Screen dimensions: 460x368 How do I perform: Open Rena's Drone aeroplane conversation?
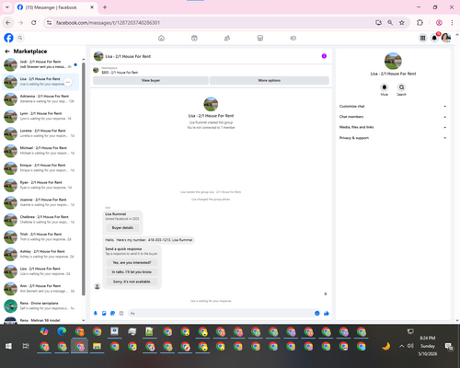pyautogui.click(x=40, y=305)
